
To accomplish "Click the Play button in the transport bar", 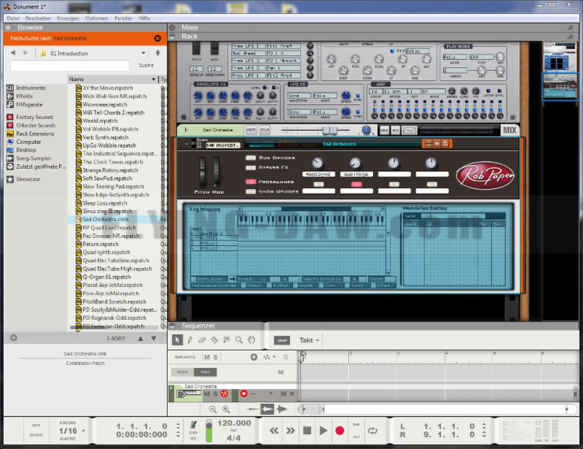I will [x=323, y=430].
